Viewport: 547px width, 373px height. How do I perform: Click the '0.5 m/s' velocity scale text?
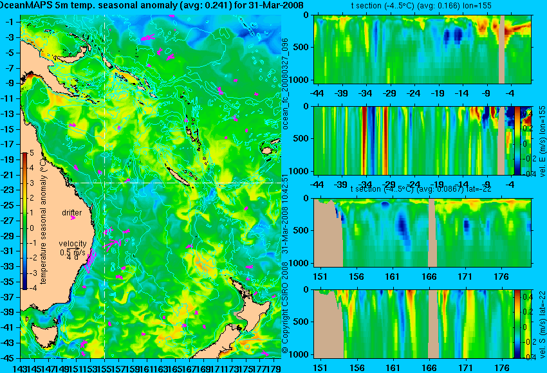pos(73,252)
